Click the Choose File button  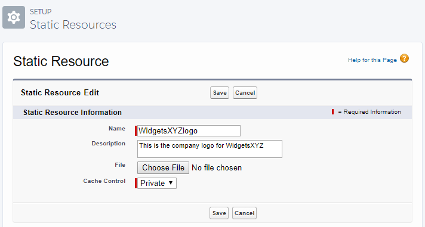click(163, 168)
